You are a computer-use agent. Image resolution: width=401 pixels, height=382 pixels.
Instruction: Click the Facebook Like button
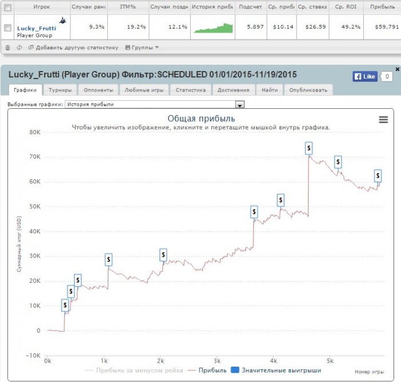[365, 76]
